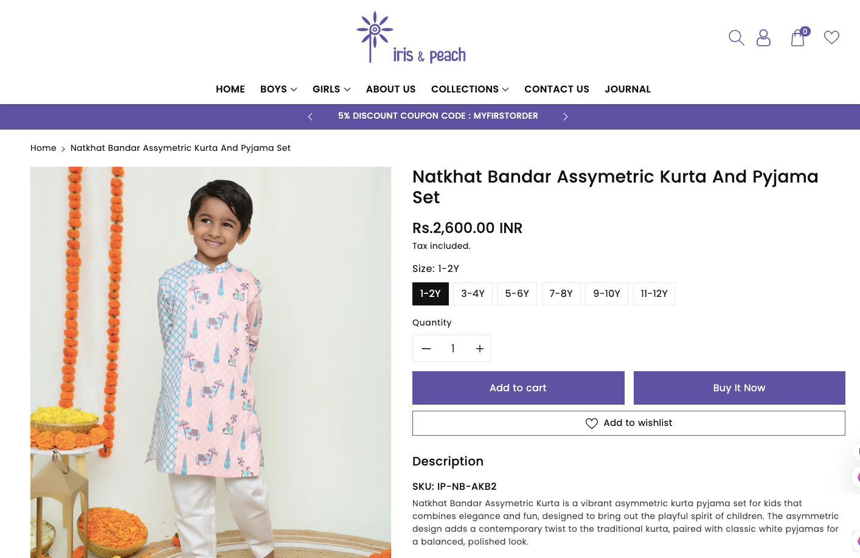Click the iris & peach logo
Viewport: 860px width, 558px height.
pos(411,38)
